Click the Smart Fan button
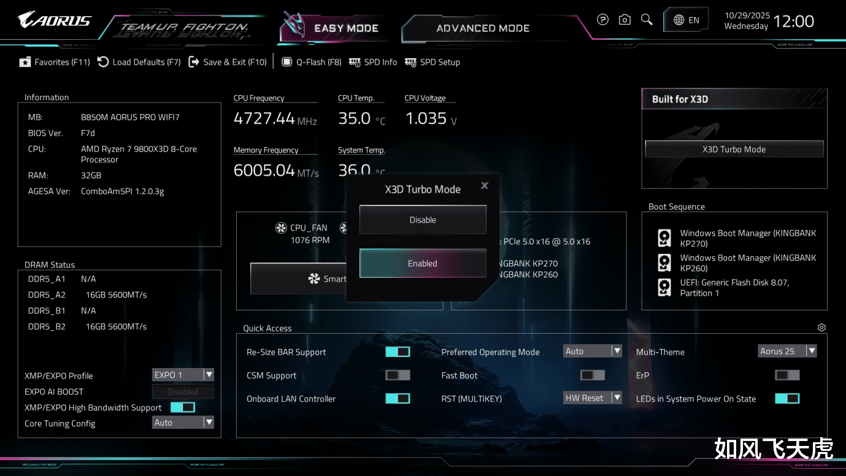 (299, 278)
